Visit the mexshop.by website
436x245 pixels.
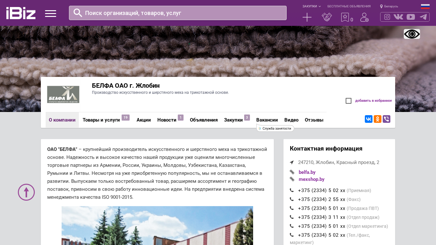tap(312, 179)
